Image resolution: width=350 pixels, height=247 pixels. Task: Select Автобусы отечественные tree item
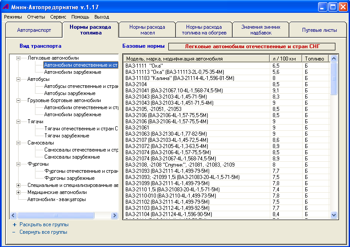(81, 86)
